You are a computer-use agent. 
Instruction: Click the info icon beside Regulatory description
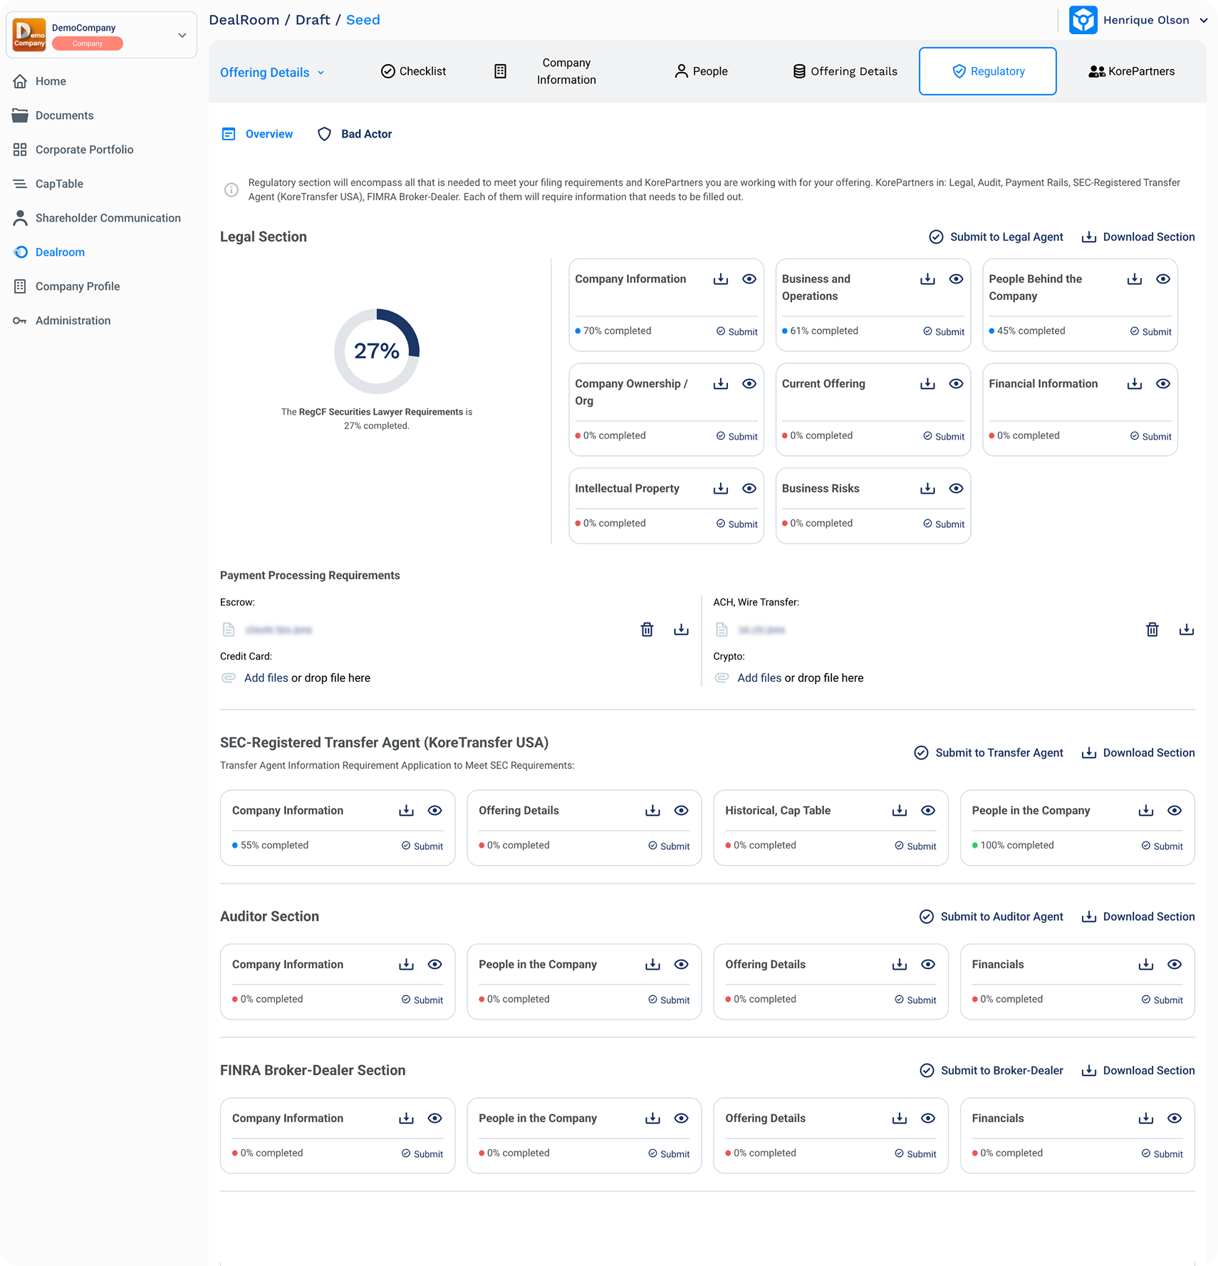[231, 190]
